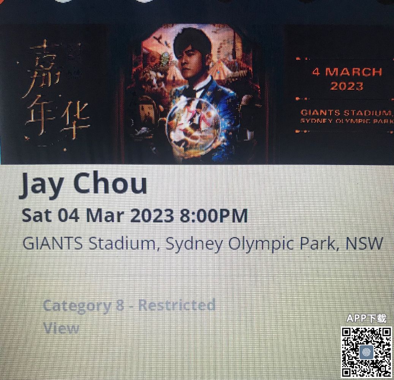Click the QR code for app download
Screen dimensions: 394x380
click(366, 352)
